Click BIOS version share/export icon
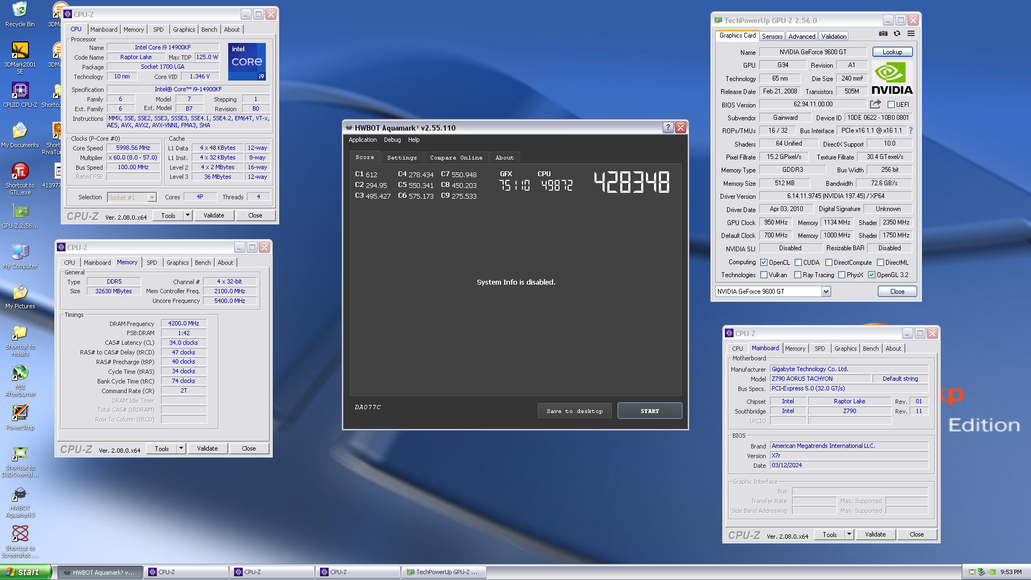 [875, 104]
